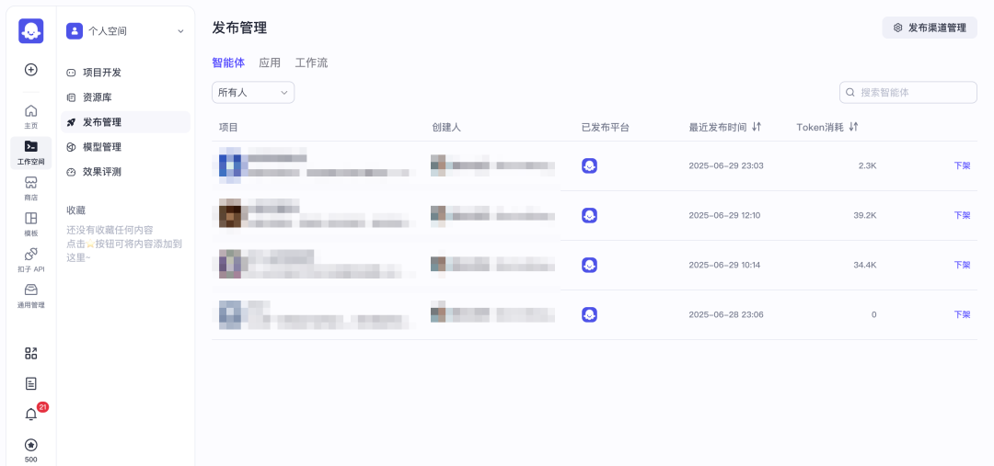The height and width of the screenshot is (466, 994).
Task: Click the 项目 column header
Action: click(x=228, y=127)
